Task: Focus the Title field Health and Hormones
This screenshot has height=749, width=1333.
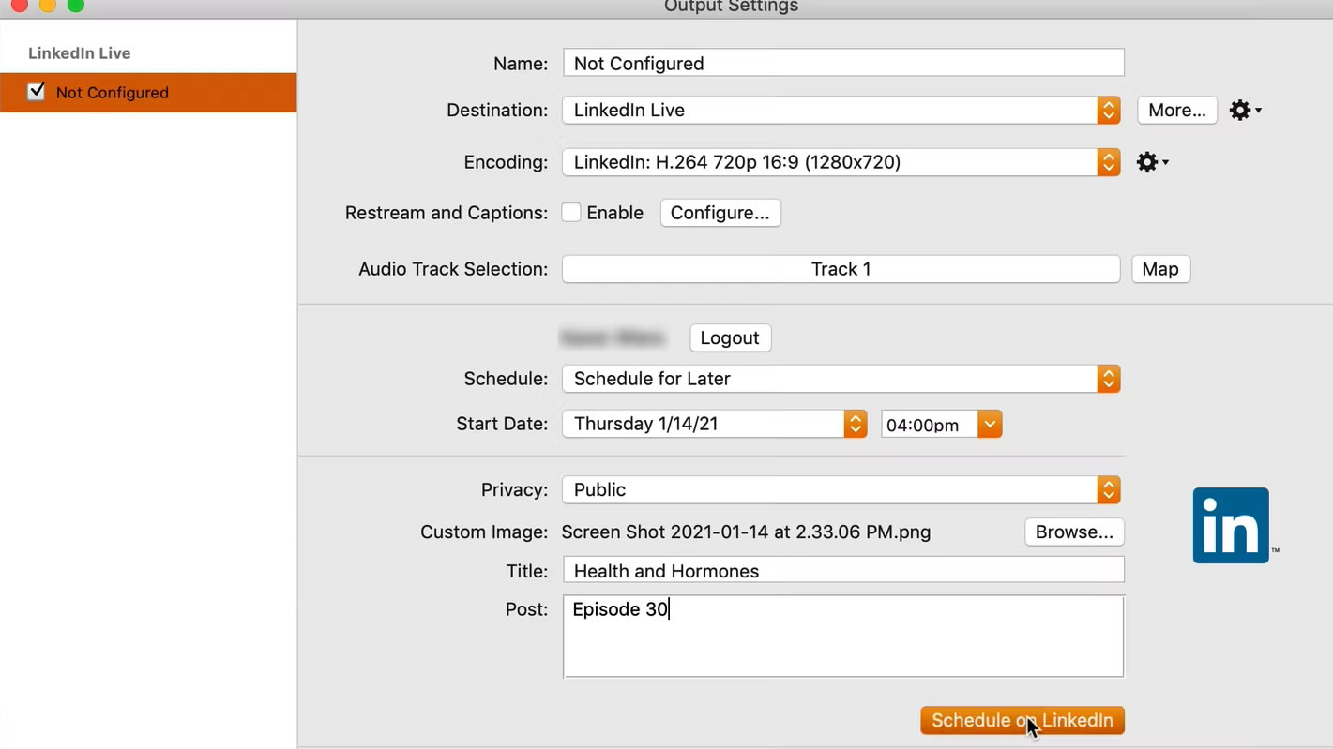Action: (x=843, y=571)
